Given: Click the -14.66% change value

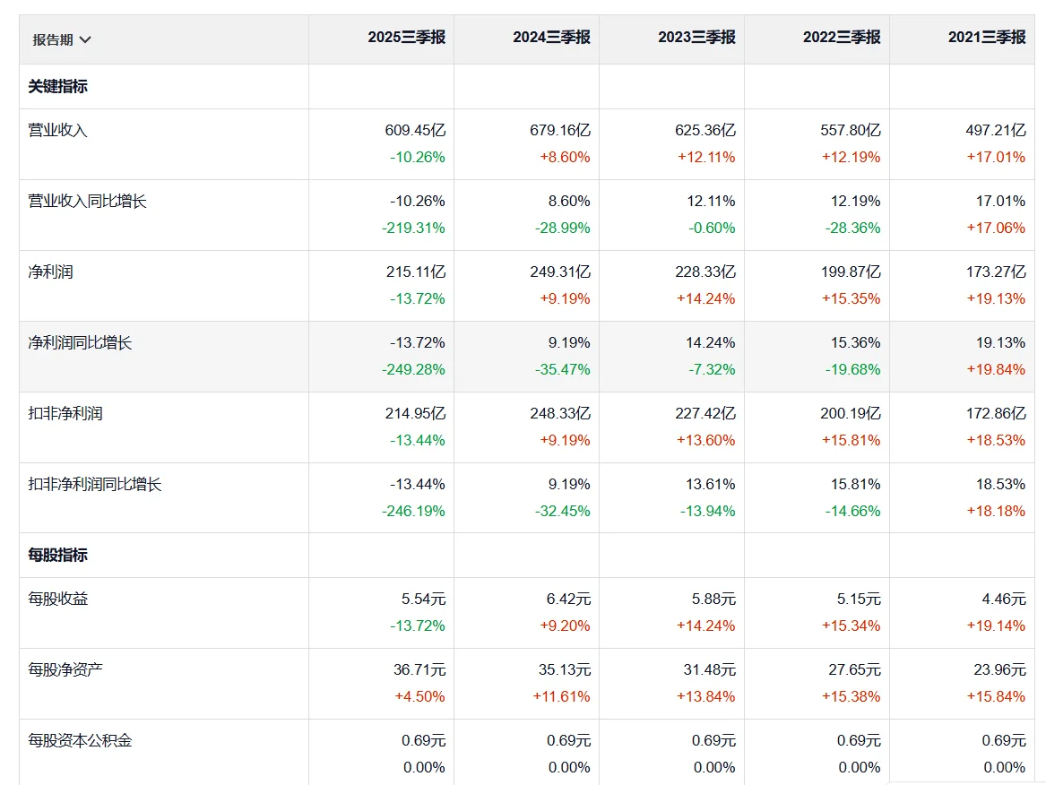Looking at the screenshot, I should pyautogui.click(x=852, y=511).
